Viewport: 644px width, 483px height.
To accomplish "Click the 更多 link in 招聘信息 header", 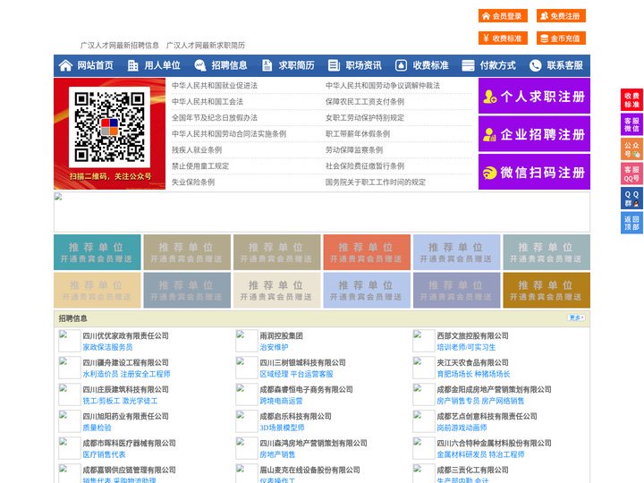I will click(576, 318).
